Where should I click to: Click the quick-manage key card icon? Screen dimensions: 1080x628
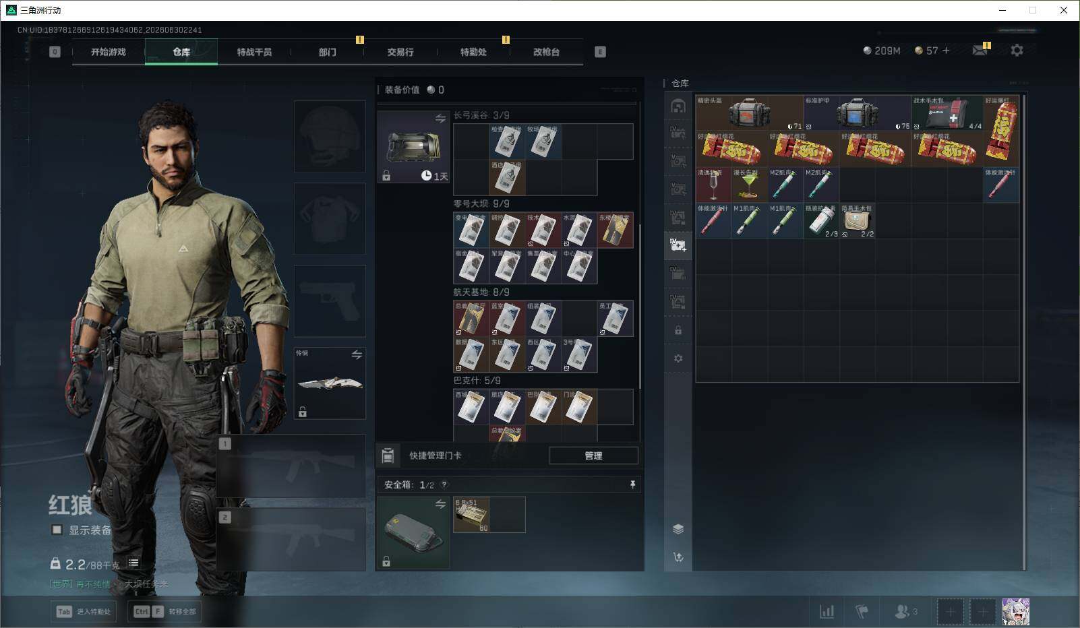coord(388,456)
